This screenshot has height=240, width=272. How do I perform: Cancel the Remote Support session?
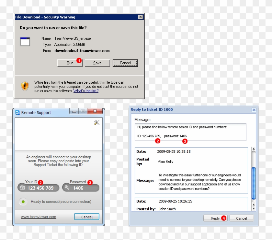point(86,217)
